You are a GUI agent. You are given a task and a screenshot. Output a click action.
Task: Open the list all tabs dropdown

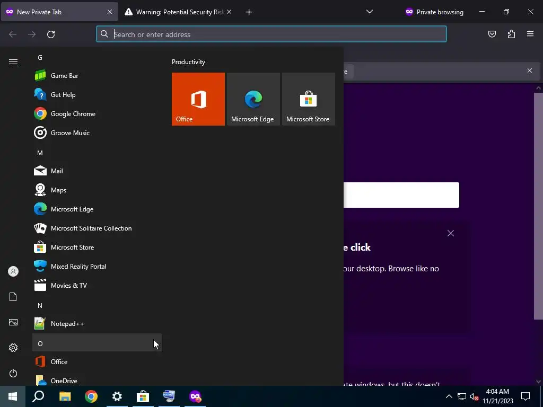point(370,12)
